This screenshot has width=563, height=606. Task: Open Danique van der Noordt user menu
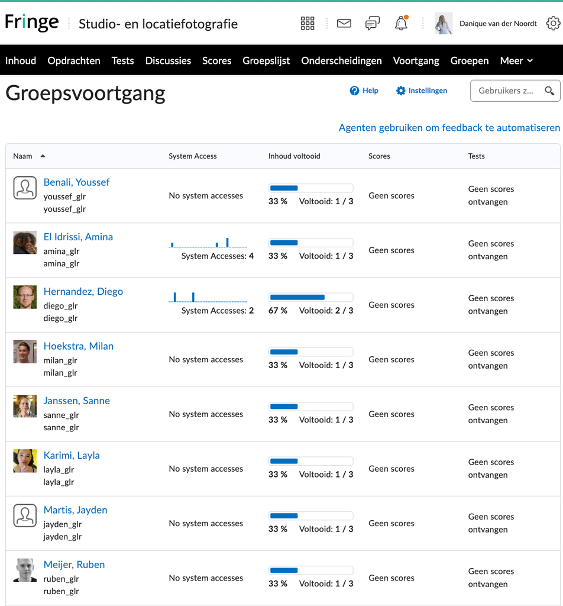pyautogui.click(x=487, y=24)
